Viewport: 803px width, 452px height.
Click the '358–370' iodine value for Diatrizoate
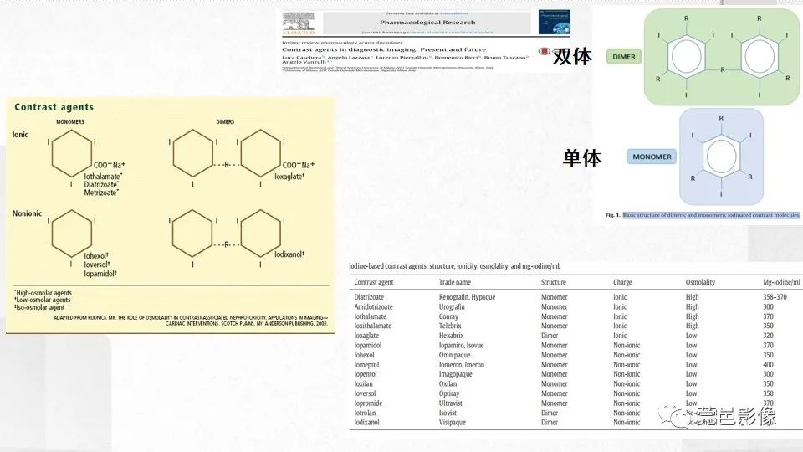775,297
